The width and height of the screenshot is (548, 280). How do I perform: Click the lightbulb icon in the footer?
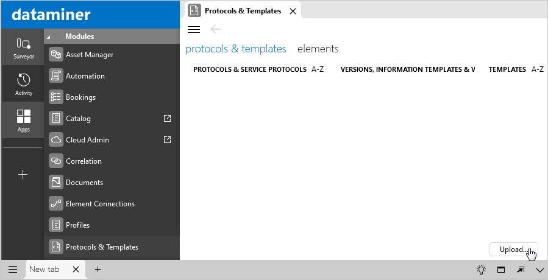pos(481,269)
